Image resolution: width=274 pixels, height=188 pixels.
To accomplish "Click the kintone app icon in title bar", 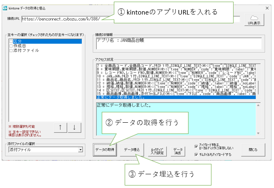I will (x=5, y=8).
